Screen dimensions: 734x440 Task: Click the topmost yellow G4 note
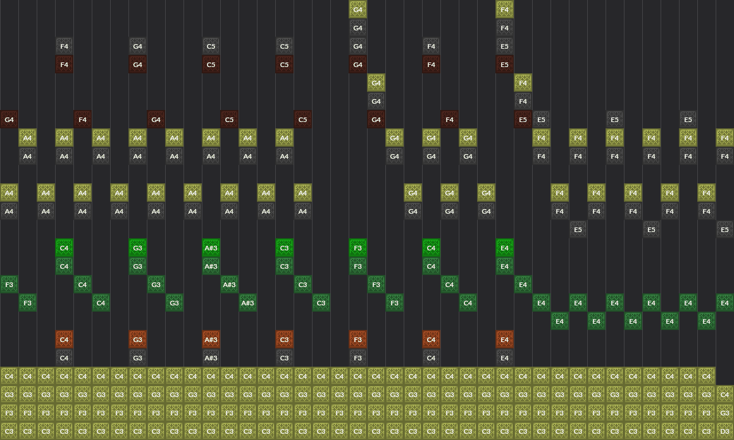[x=358, y=10]
